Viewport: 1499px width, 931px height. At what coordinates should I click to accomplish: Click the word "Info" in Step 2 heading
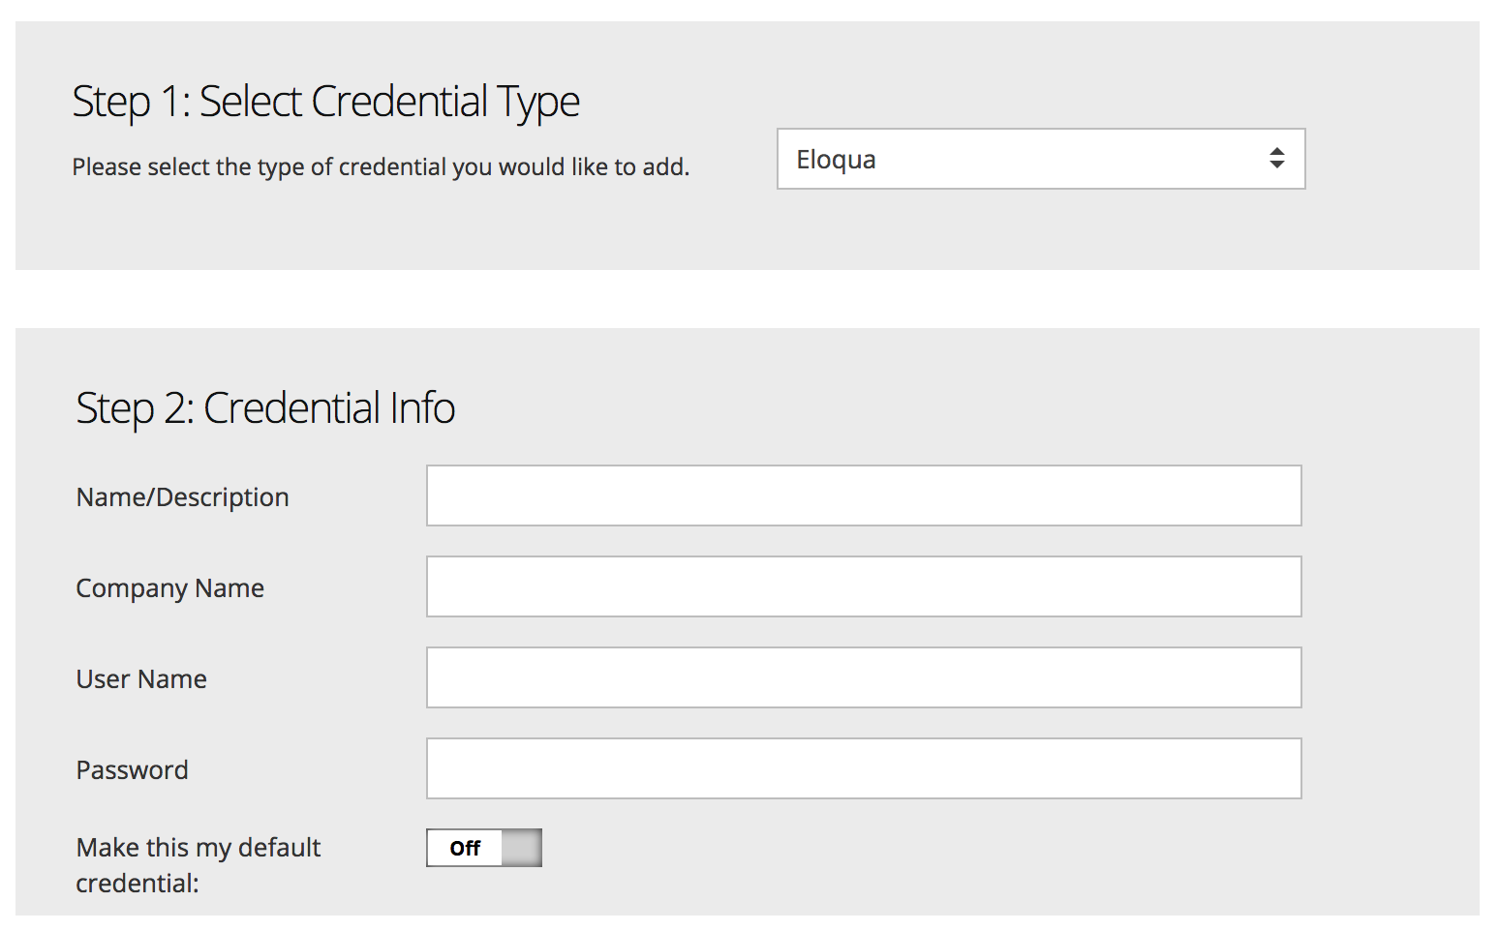click(422, 407)
